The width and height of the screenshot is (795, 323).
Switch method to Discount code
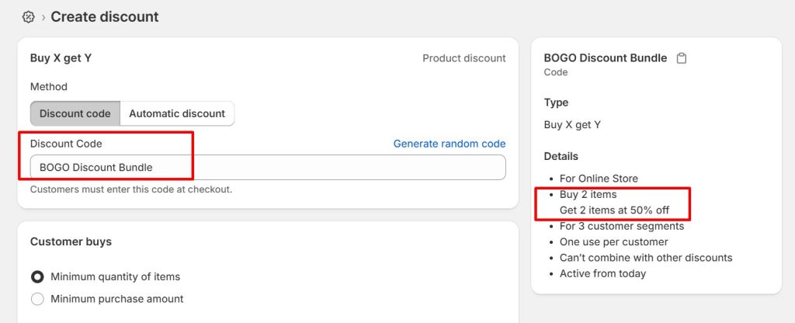tap(75, 113)
